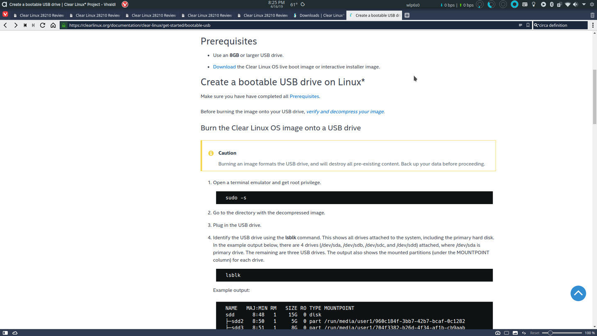Adjust the page zoom slider
597x336 pixels.
[x=562, y=333]
